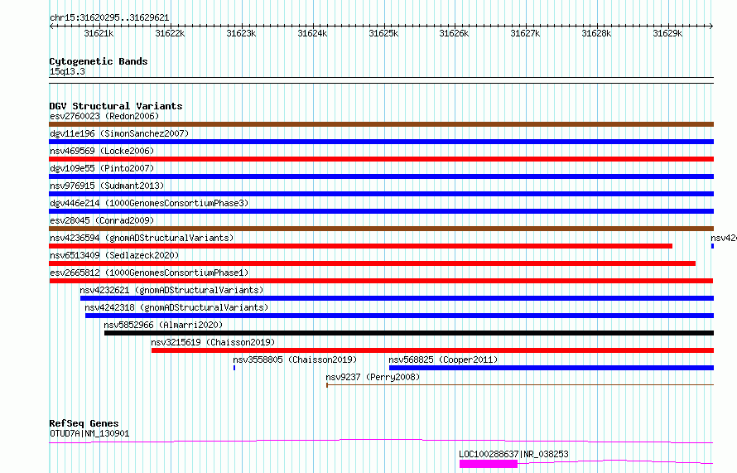Open the esv28045 (Conrad2009) label
737x473 pixels.
102,220
